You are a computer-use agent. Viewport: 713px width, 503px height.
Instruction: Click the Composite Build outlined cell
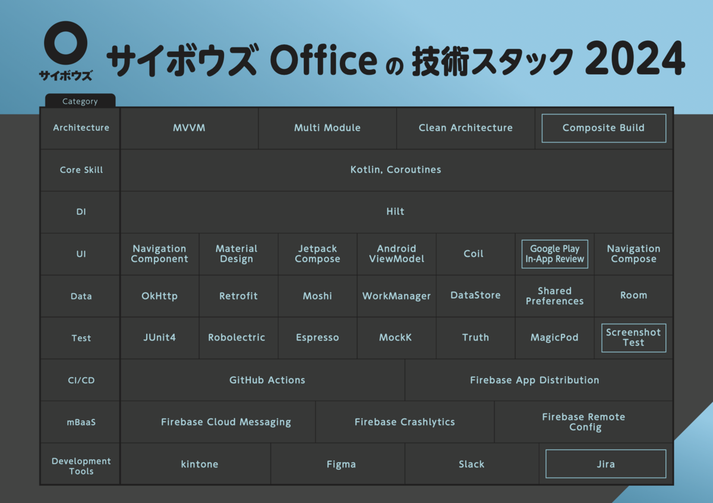tap(603, 128)
